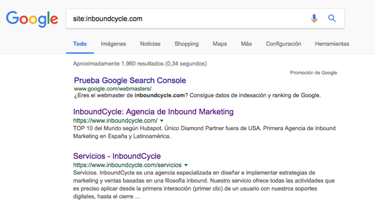
Task: Open the Noticias tab
Action: [x=150, y=44]
